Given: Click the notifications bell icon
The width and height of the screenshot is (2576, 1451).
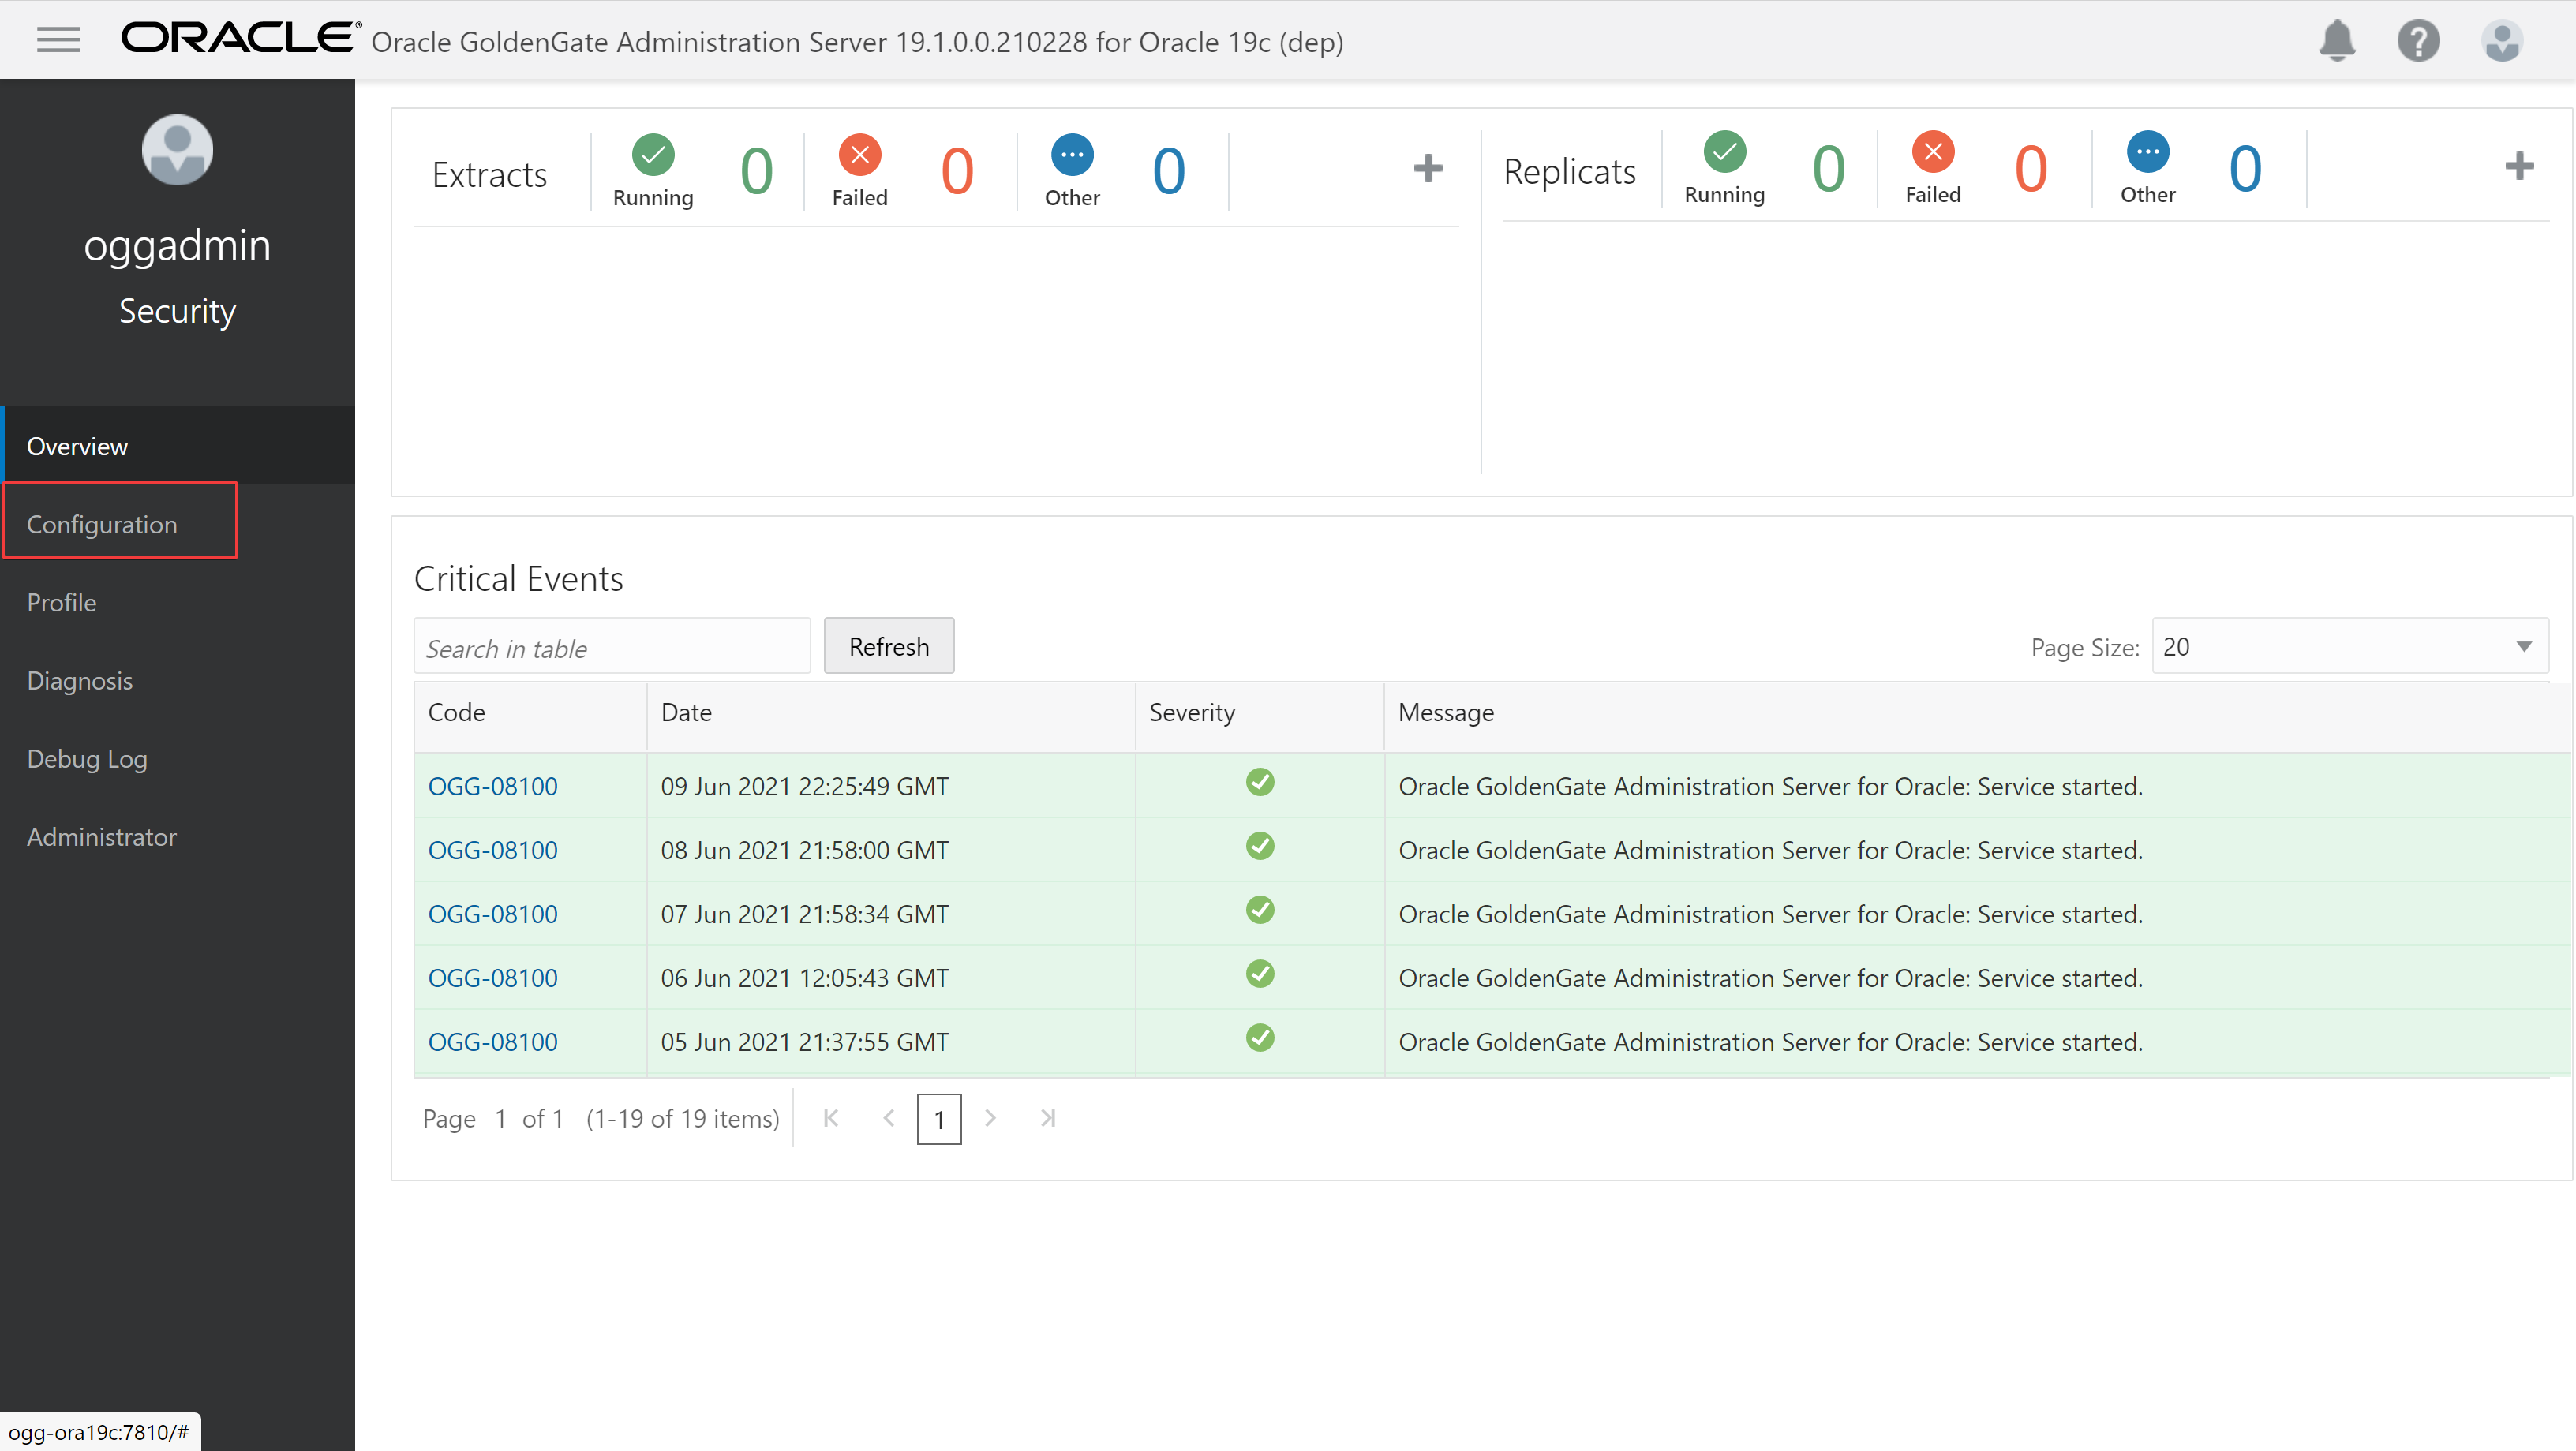Looking at the screenshot, I should point(2337,41).
